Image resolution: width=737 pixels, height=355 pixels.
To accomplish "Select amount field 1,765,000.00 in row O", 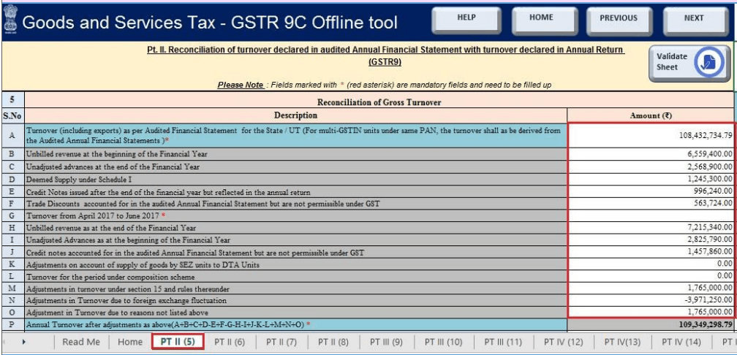I will pos(651,312).
